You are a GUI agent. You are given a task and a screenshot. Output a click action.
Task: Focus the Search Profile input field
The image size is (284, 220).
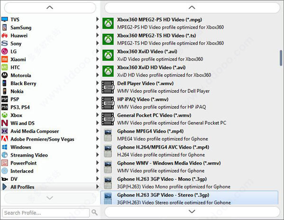[46, 213]
